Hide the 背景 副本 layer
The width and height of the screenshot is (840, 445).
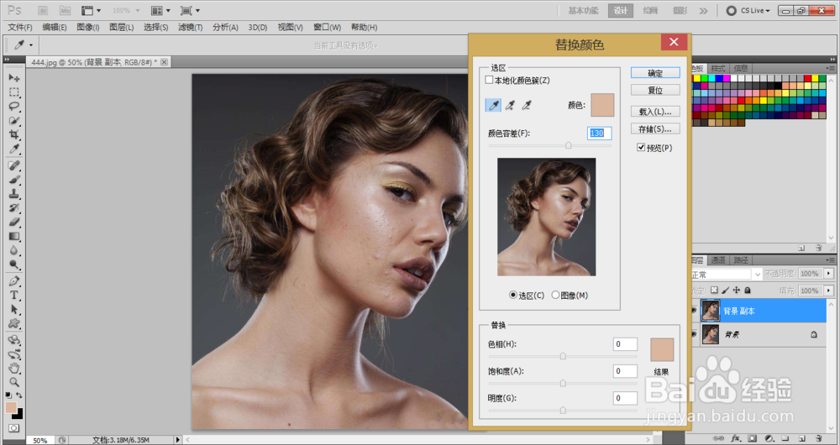point(696,311)
